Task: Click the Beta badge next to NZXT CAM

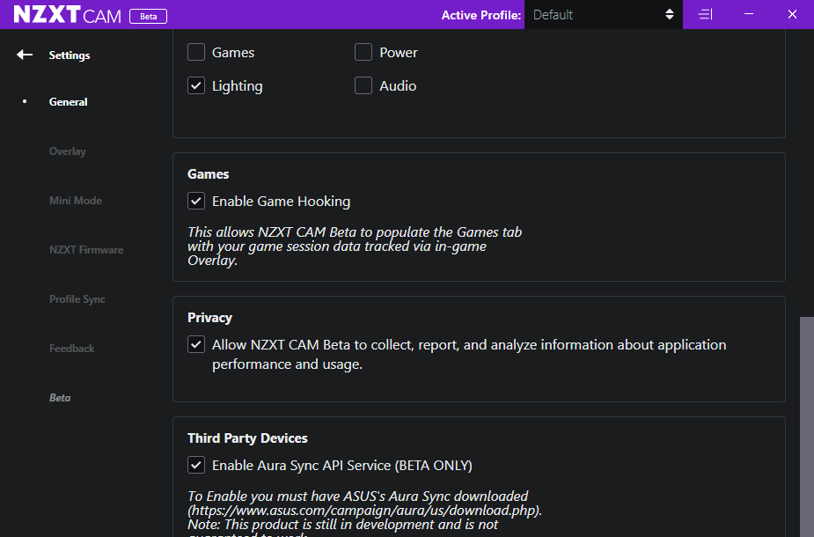Action: click(148, 15)
